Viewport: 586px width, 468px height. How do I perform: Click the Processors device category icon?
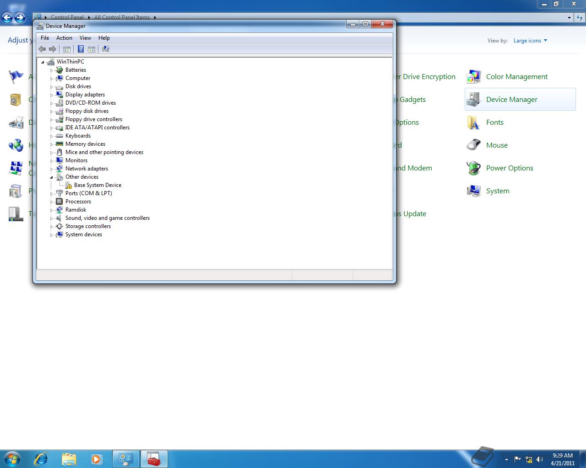pos(59,202)
